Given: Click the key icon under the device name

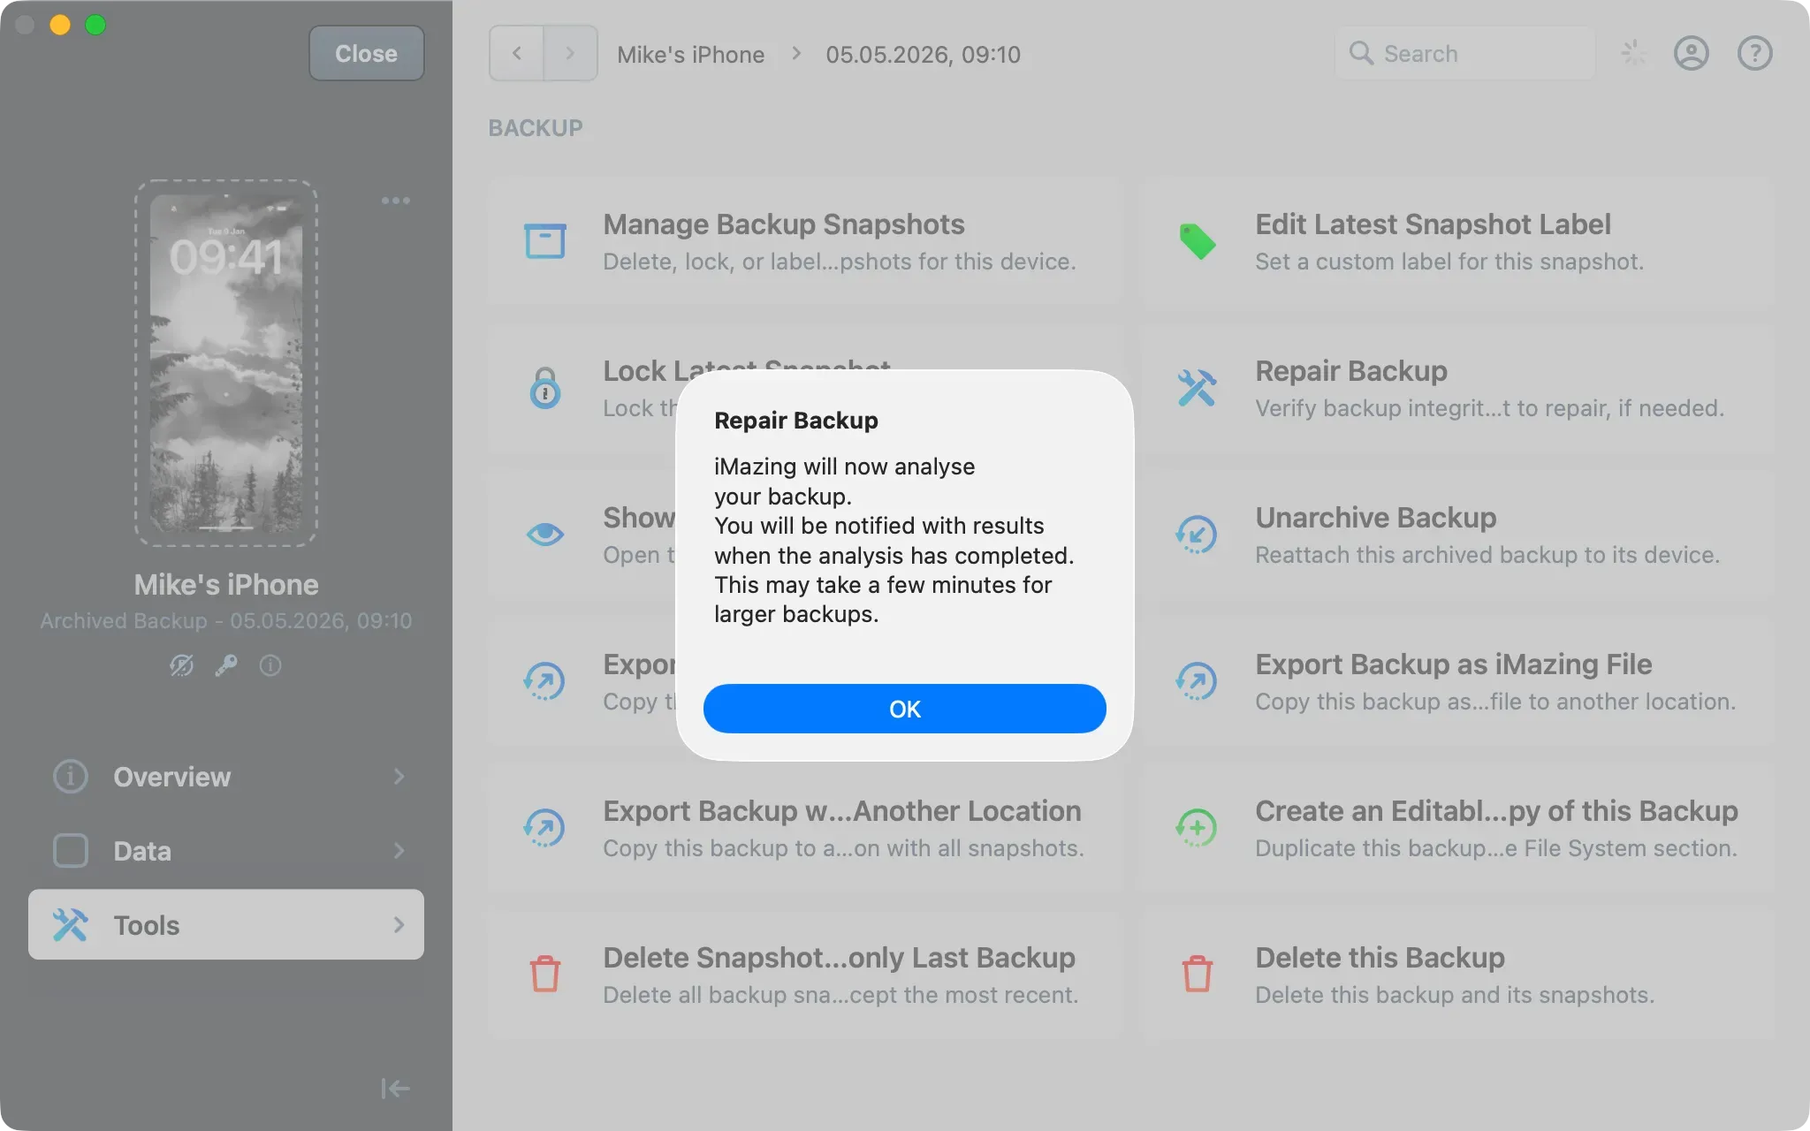Looking at the screenshot, I should point(226,665).
